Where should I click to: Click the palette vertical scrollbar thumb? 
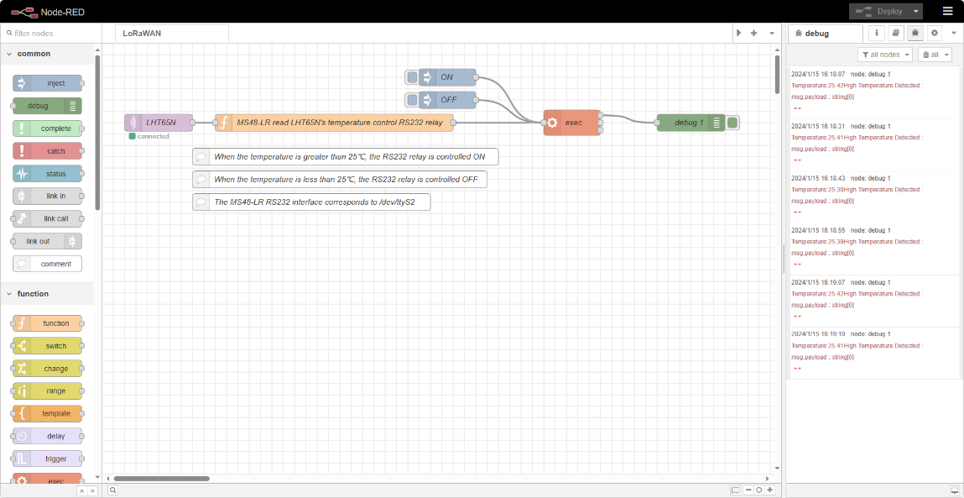coord(97,133)
